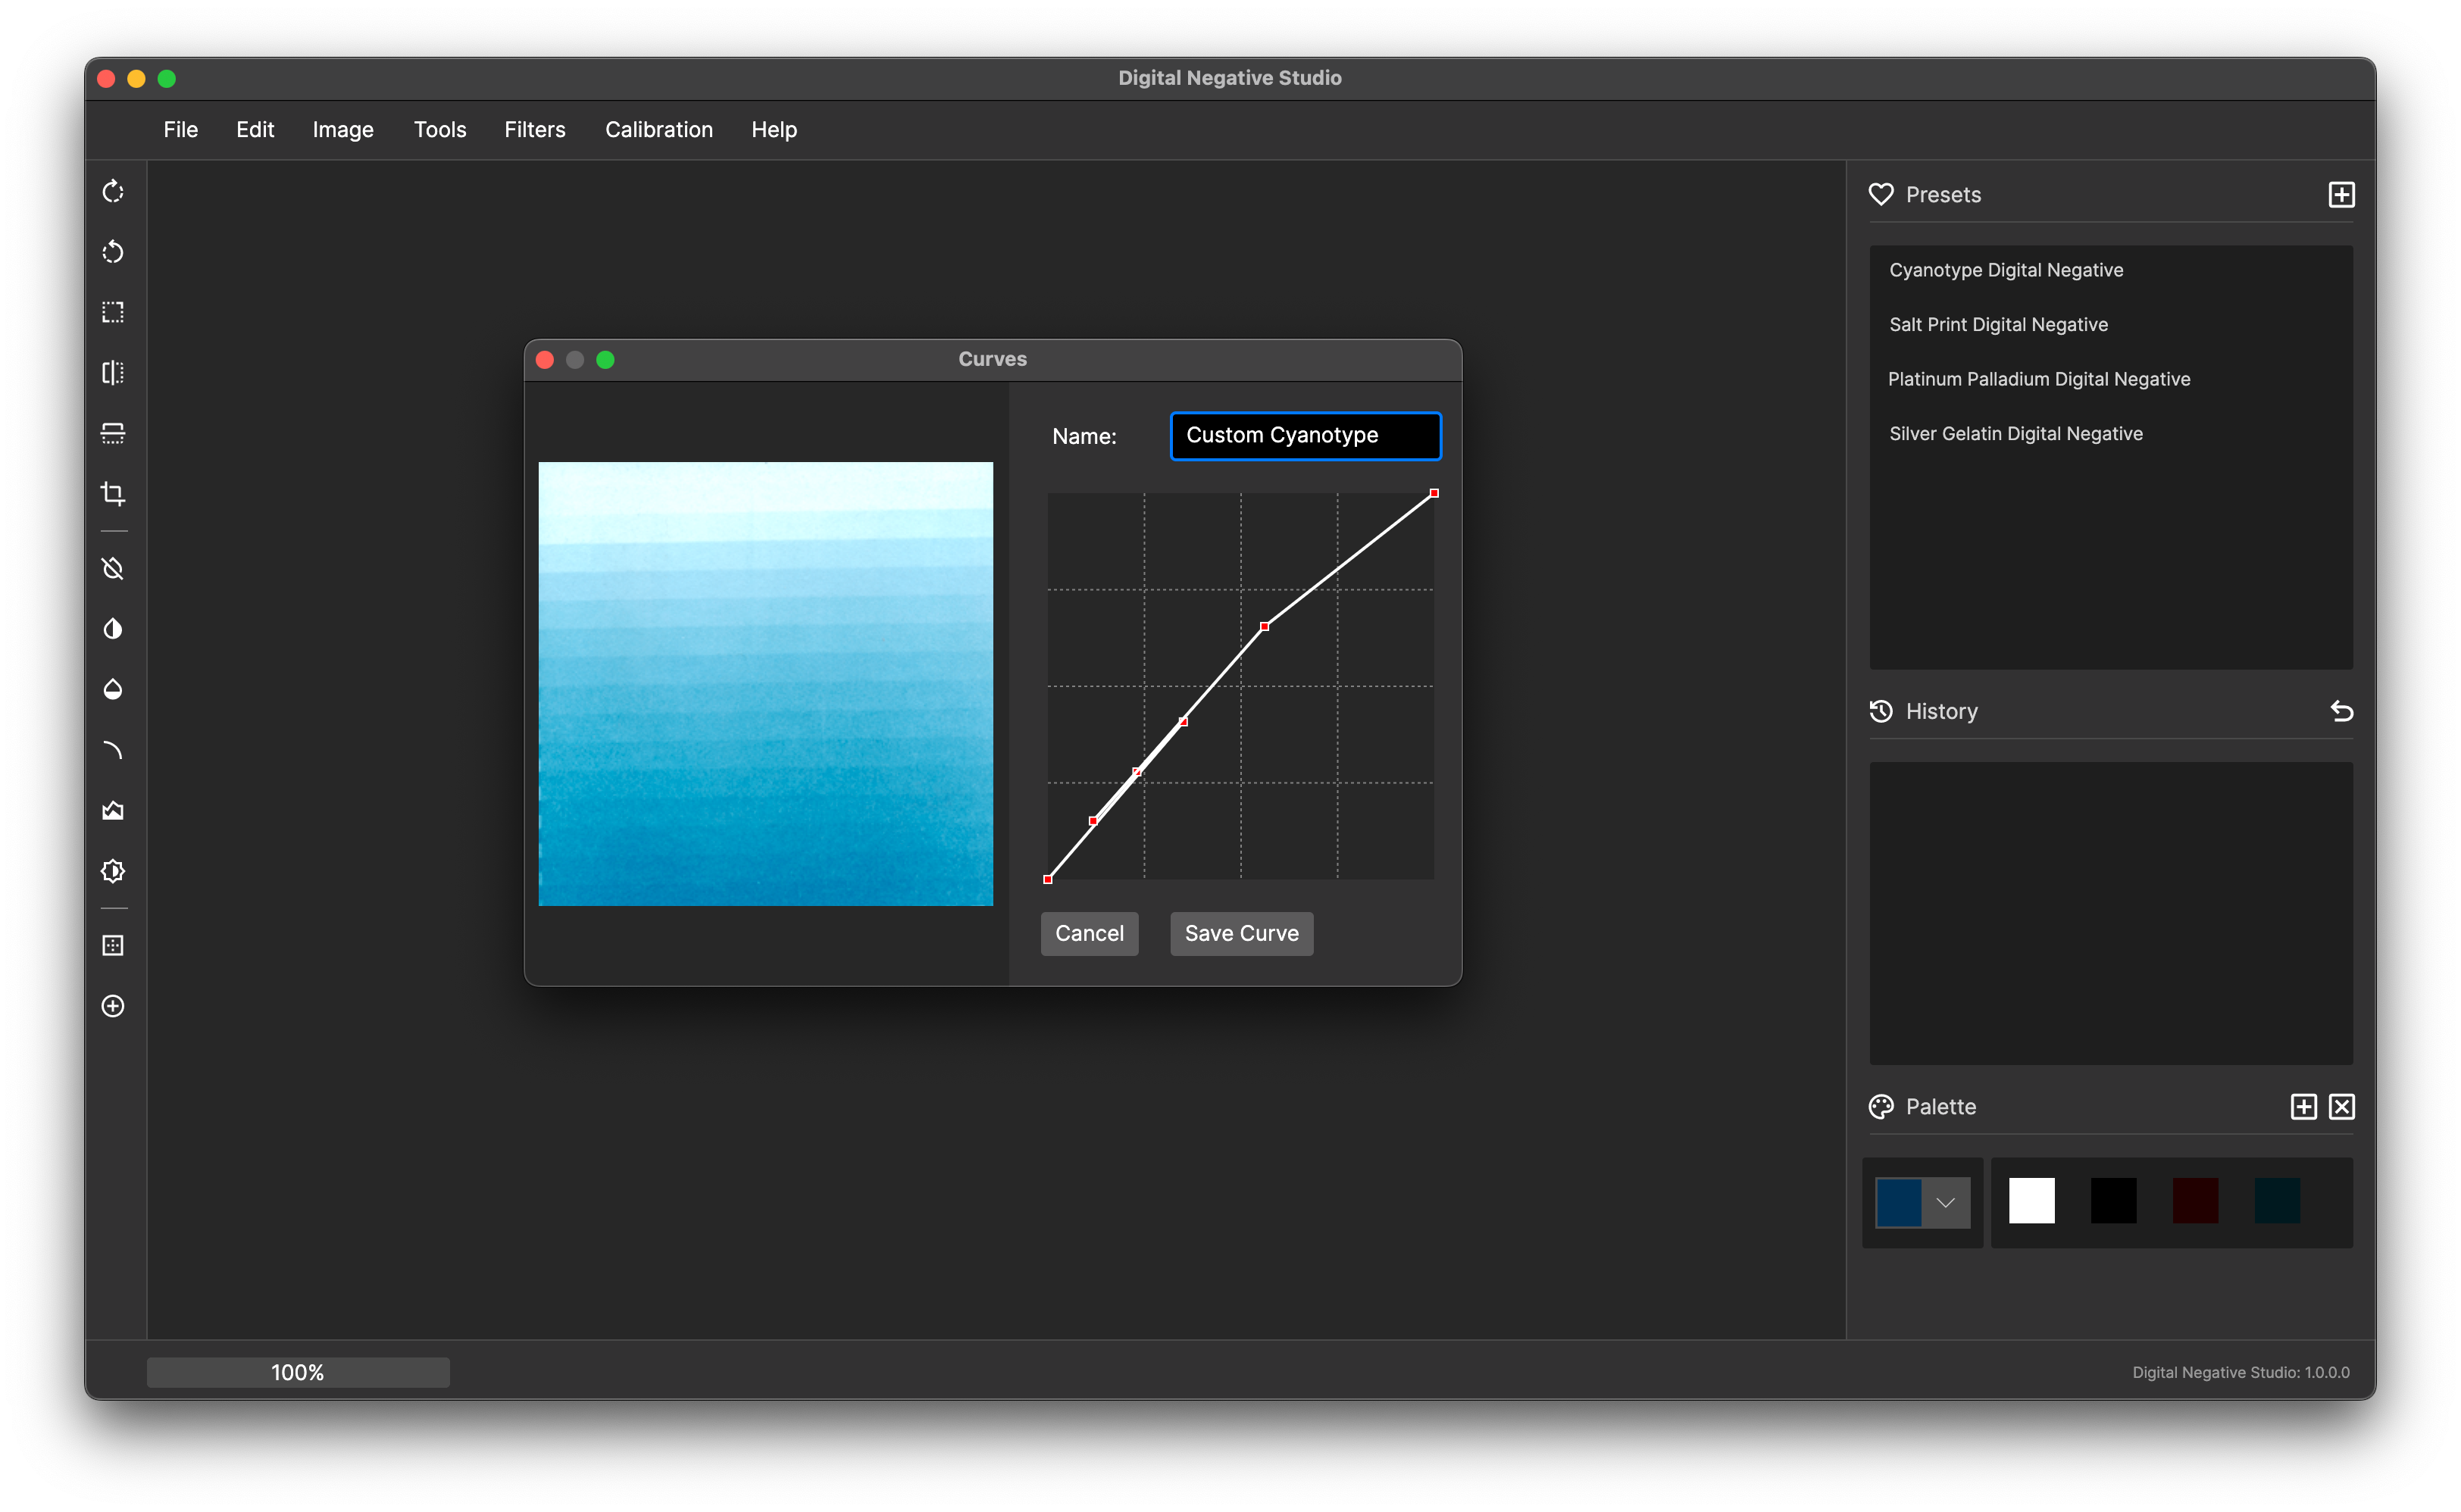Toggle the invert preview eye-slash tool

pyautogui.click(x=113, y=568)
